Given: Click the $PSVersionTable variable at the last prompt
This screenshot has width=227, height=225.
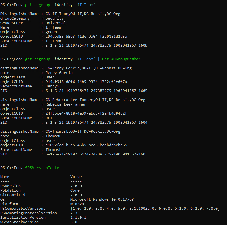Looking at the screenshot, I should point(42,168).
